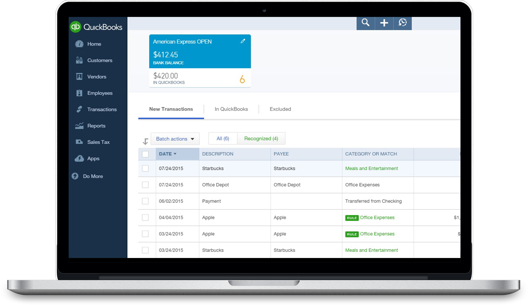This screenshot has width=528, height=305.
Task: Open Reports in the sidebar
Action: pos(96,126)
